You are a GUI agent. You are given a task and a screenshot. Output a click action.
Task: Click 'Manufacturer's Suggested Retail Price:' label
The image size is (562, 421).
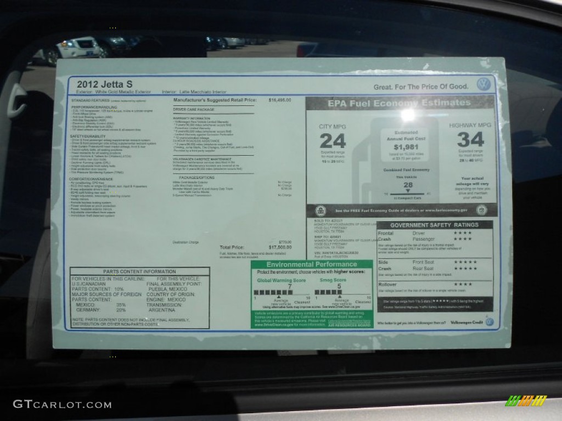coord(215,100)
